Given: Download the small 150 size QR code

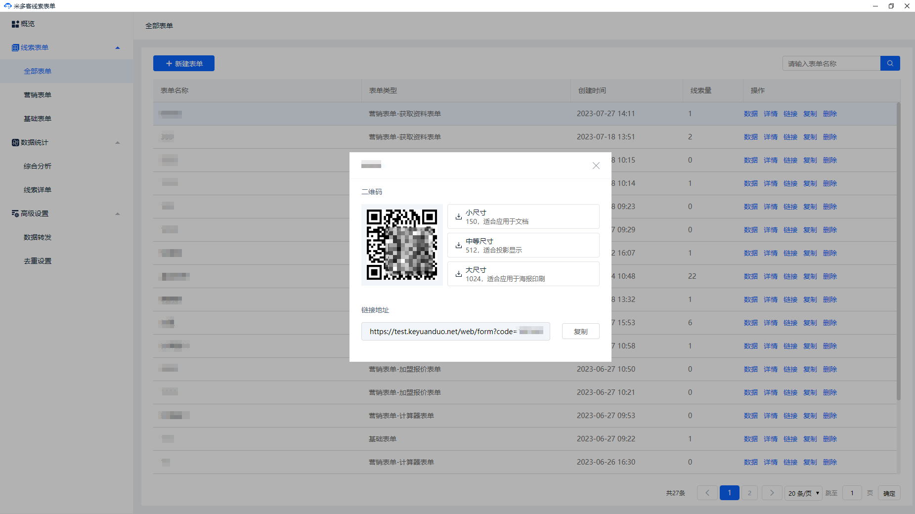Looking at the screenshot, I should (523, 216).
